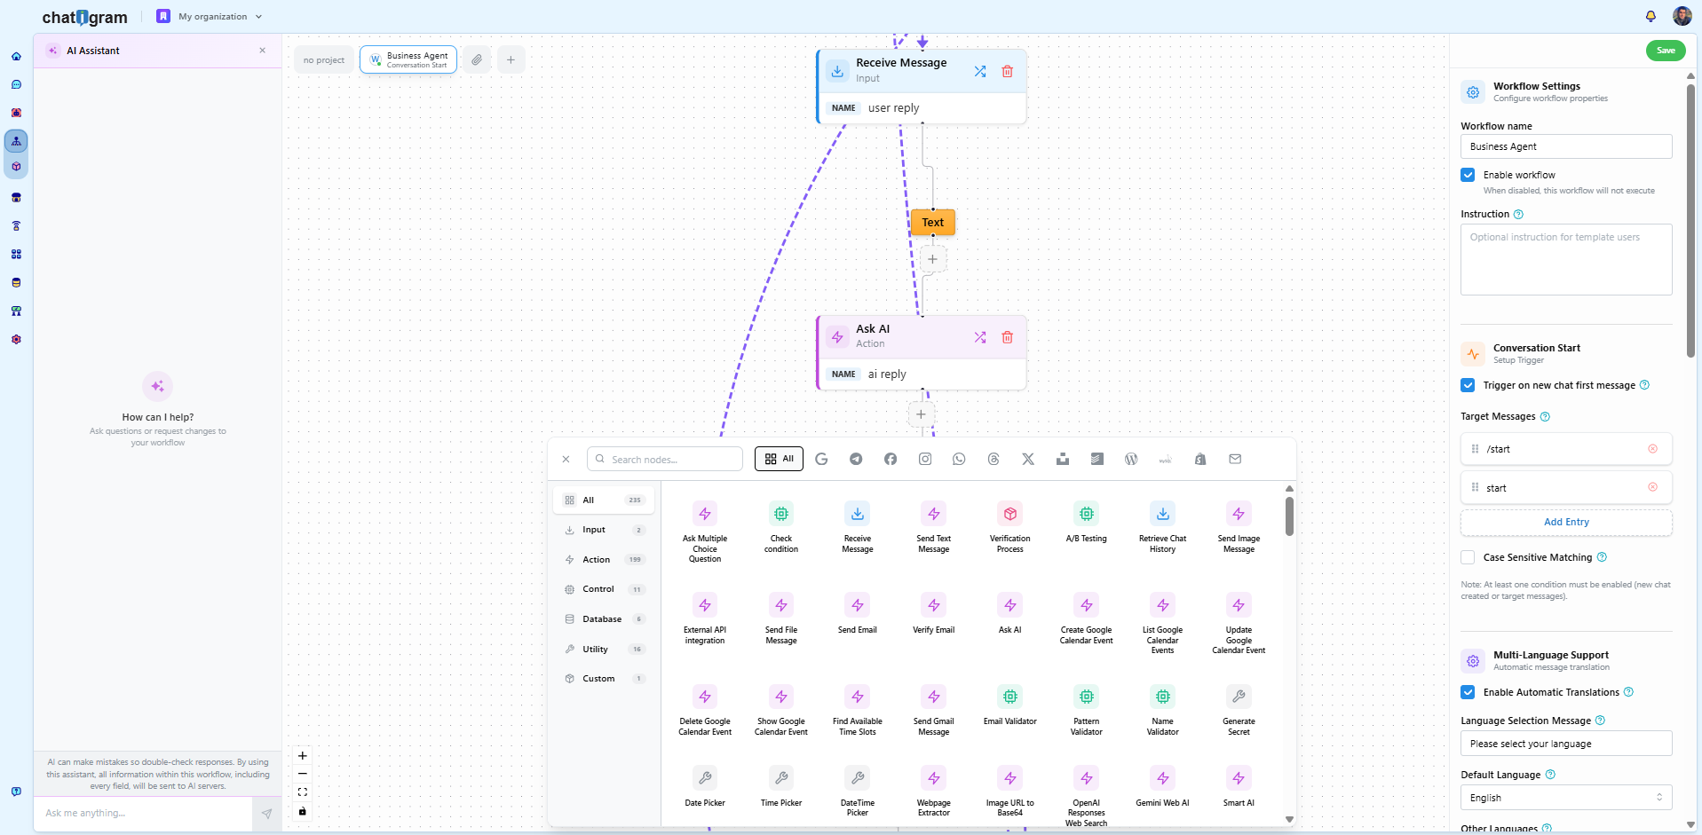Filter nodes by email envelope icon

pyautogui.click(x=1235, y=459)
